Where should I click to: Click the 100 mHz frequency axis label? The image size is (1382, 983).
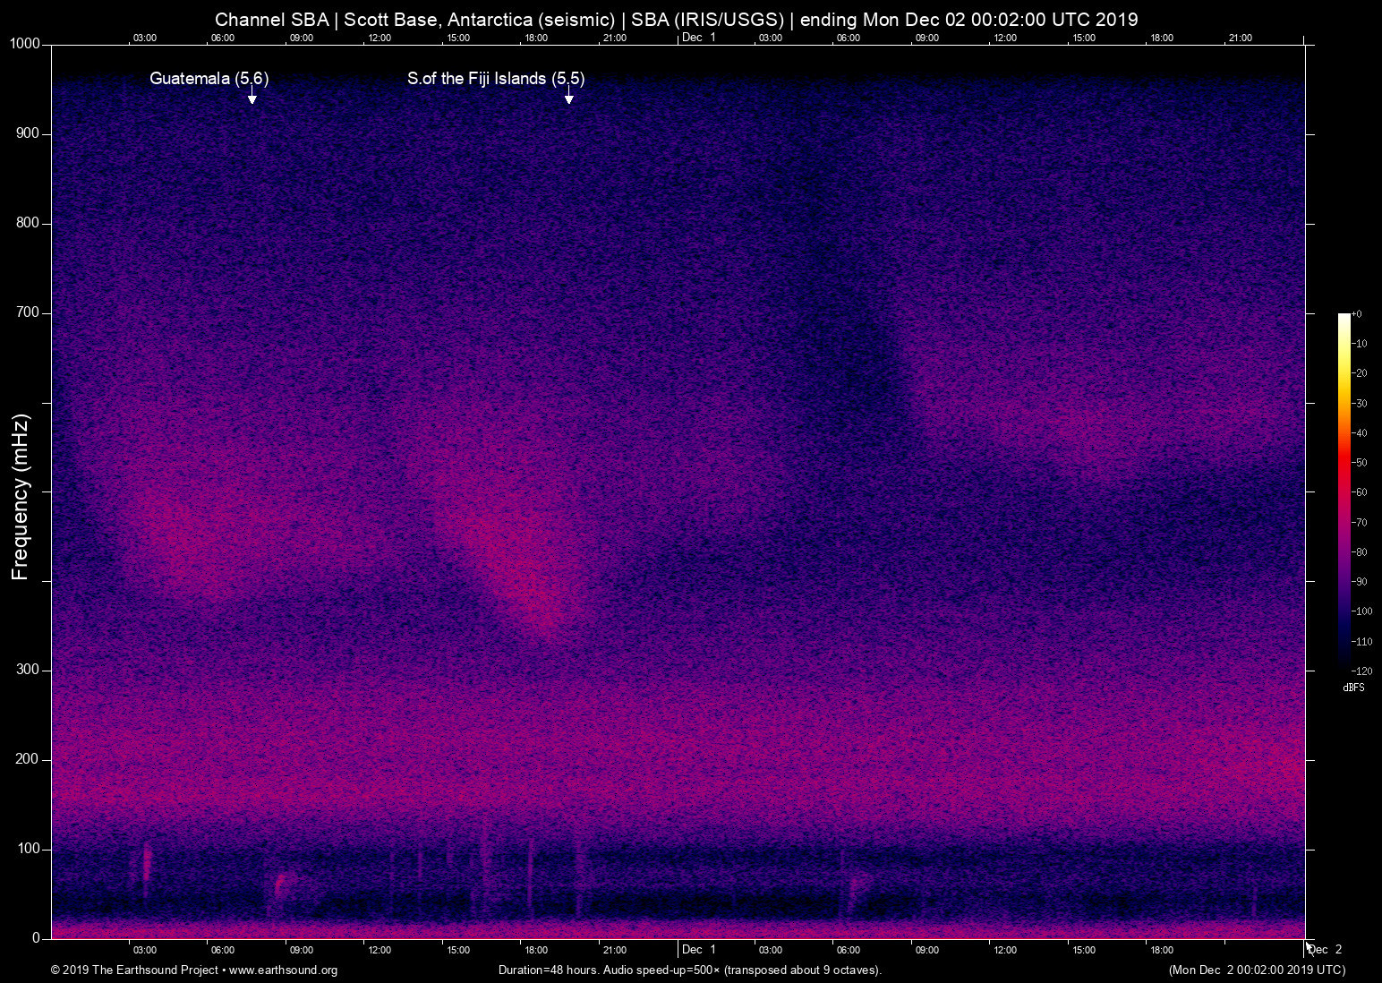point(28,849)
